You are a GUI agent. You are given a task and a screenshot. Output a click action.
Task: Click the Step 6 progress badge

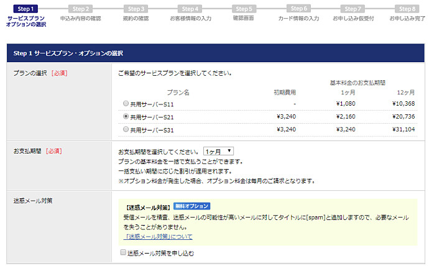(x=298, y=9)
